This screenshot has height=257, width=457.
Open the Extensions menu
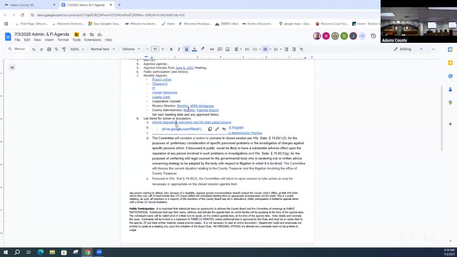tap(92, 40)
